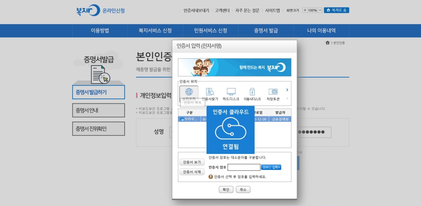
Task: Select the 이동식디스크 USB icon
Action: [x=252, y=93]
